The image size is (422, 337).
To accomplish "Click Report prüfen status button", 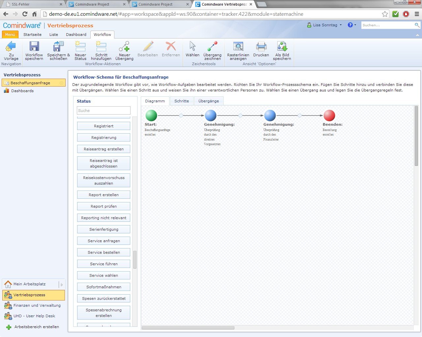I will (104, 206).
